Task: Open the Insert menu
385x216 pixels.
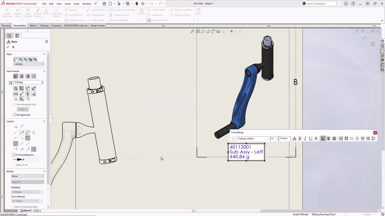Action: (x=67, y=4)
